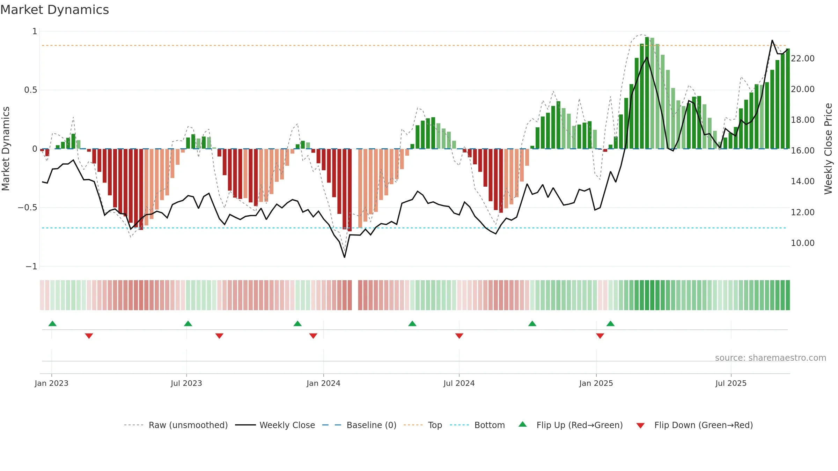Click the Weekly Close Price axis title

[828, 149]
